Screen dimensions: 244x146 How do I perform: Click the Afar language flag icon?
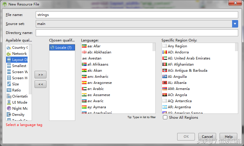pos(84,46)
